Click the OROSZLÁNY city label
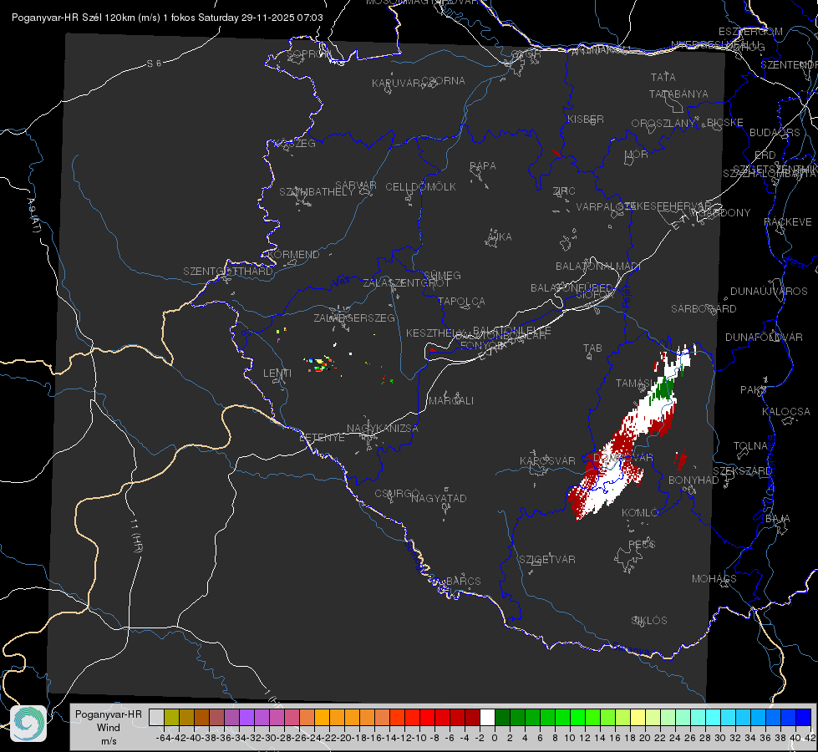The height and width of the screenshot is (752, 818). (663, 123)
